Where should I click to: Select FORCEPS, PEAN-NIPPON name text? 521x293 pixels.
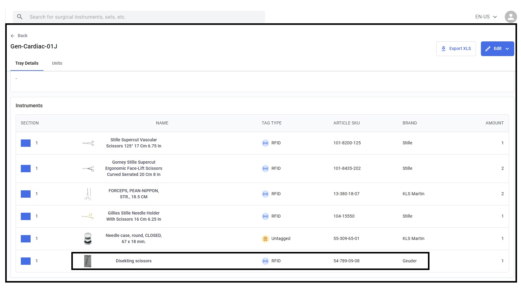(x=134, y=194)
